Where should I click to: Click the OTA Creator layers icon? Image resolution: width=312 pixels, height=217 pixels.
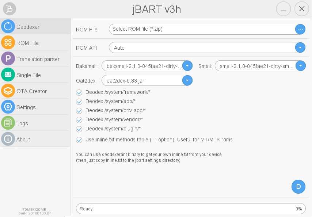tap(8, 91)
